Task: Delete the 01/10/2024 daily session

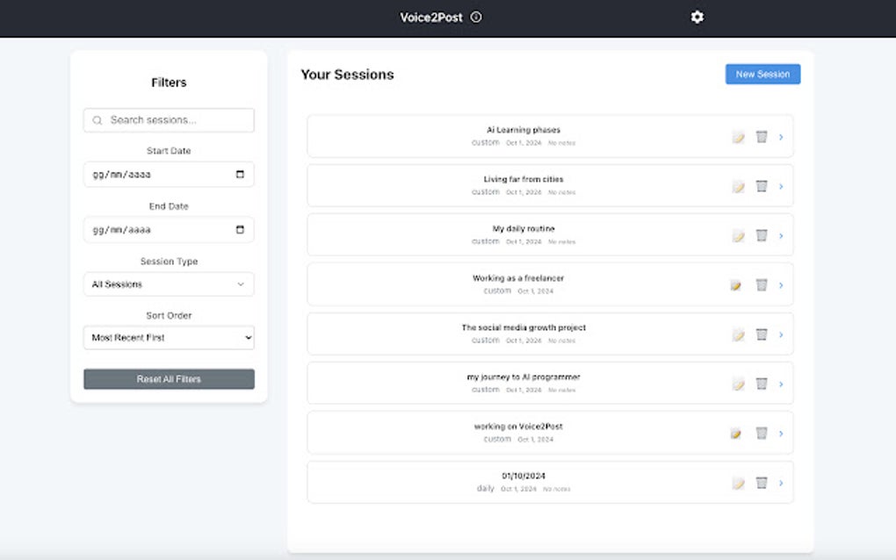Action: [762, 483]
